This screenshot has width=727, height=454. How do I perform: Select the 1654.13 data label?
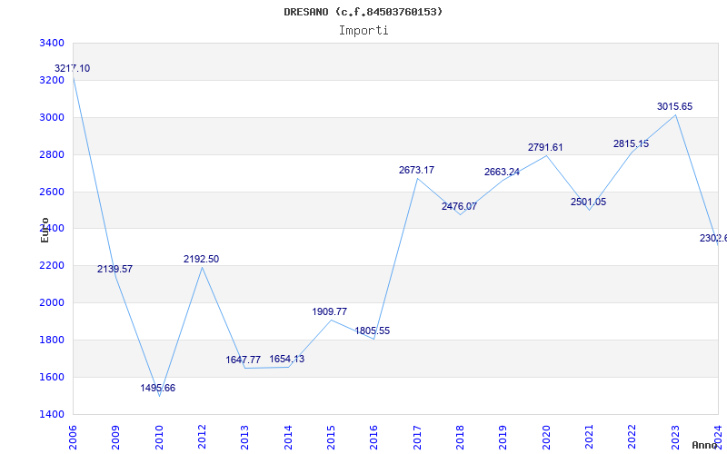coord(287,359)
